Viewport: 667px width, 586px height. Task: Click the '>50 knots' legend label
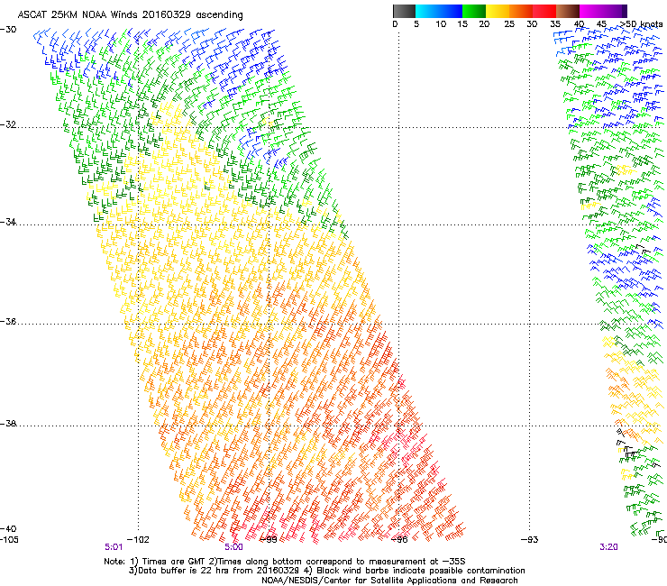tap(641, 24)
